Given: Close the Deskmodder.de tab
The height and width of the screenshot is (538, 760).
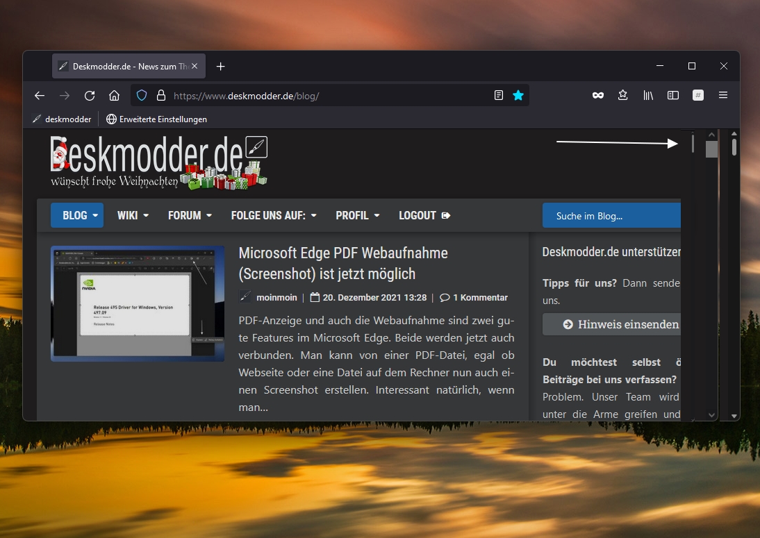Looking at the screenshot, I should tap(195, 66).
